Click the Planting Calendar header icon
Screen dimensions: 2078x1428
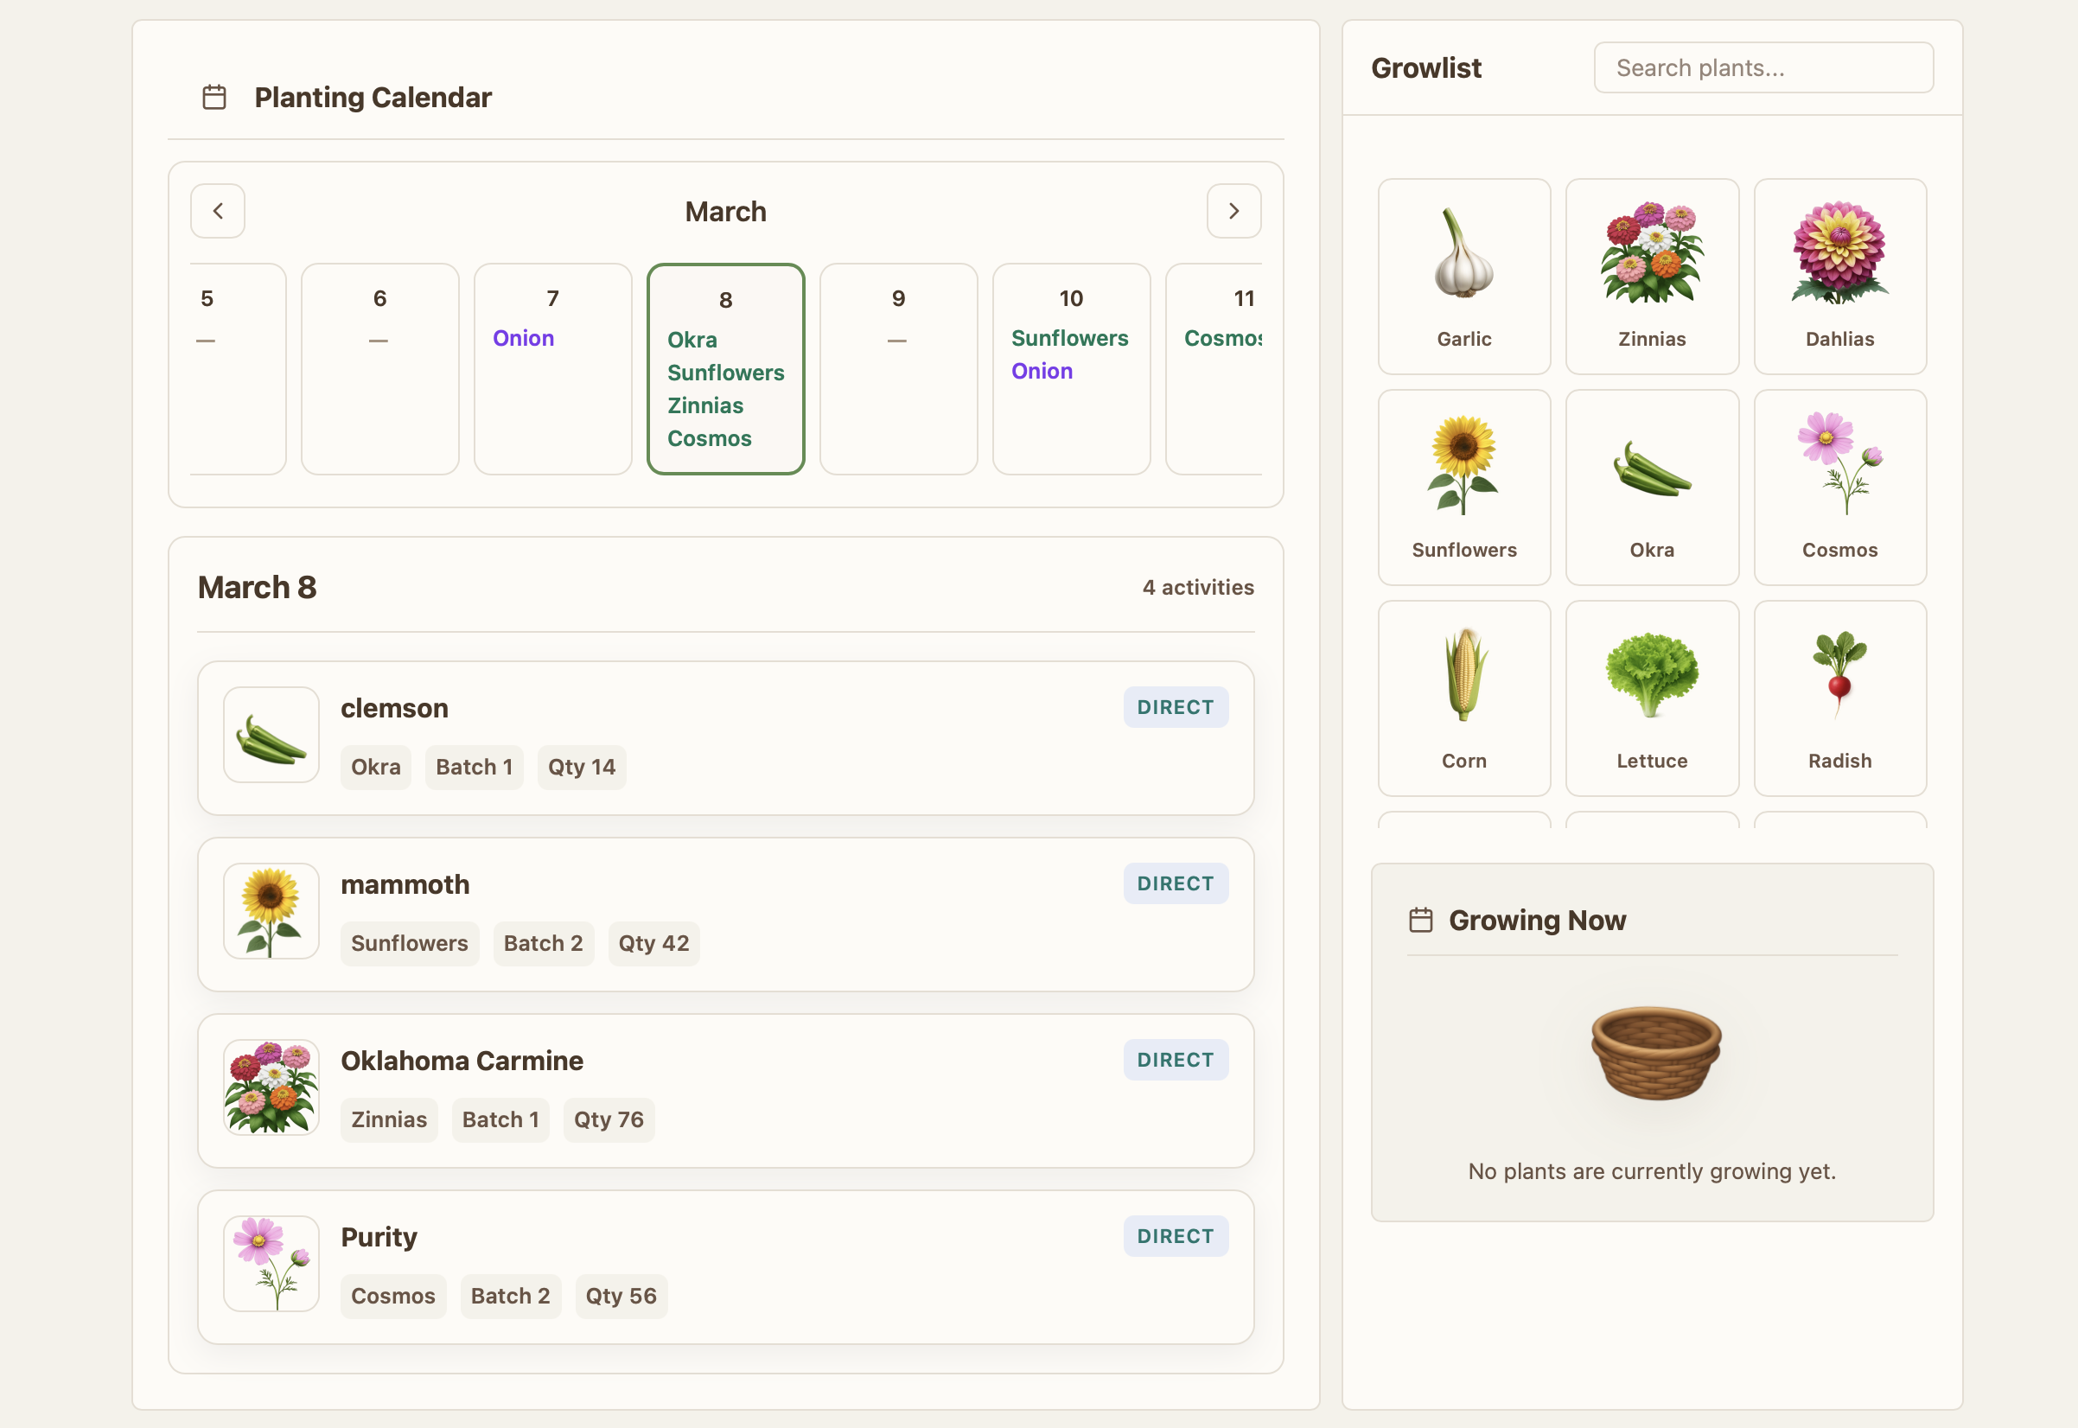click(214, 98)
